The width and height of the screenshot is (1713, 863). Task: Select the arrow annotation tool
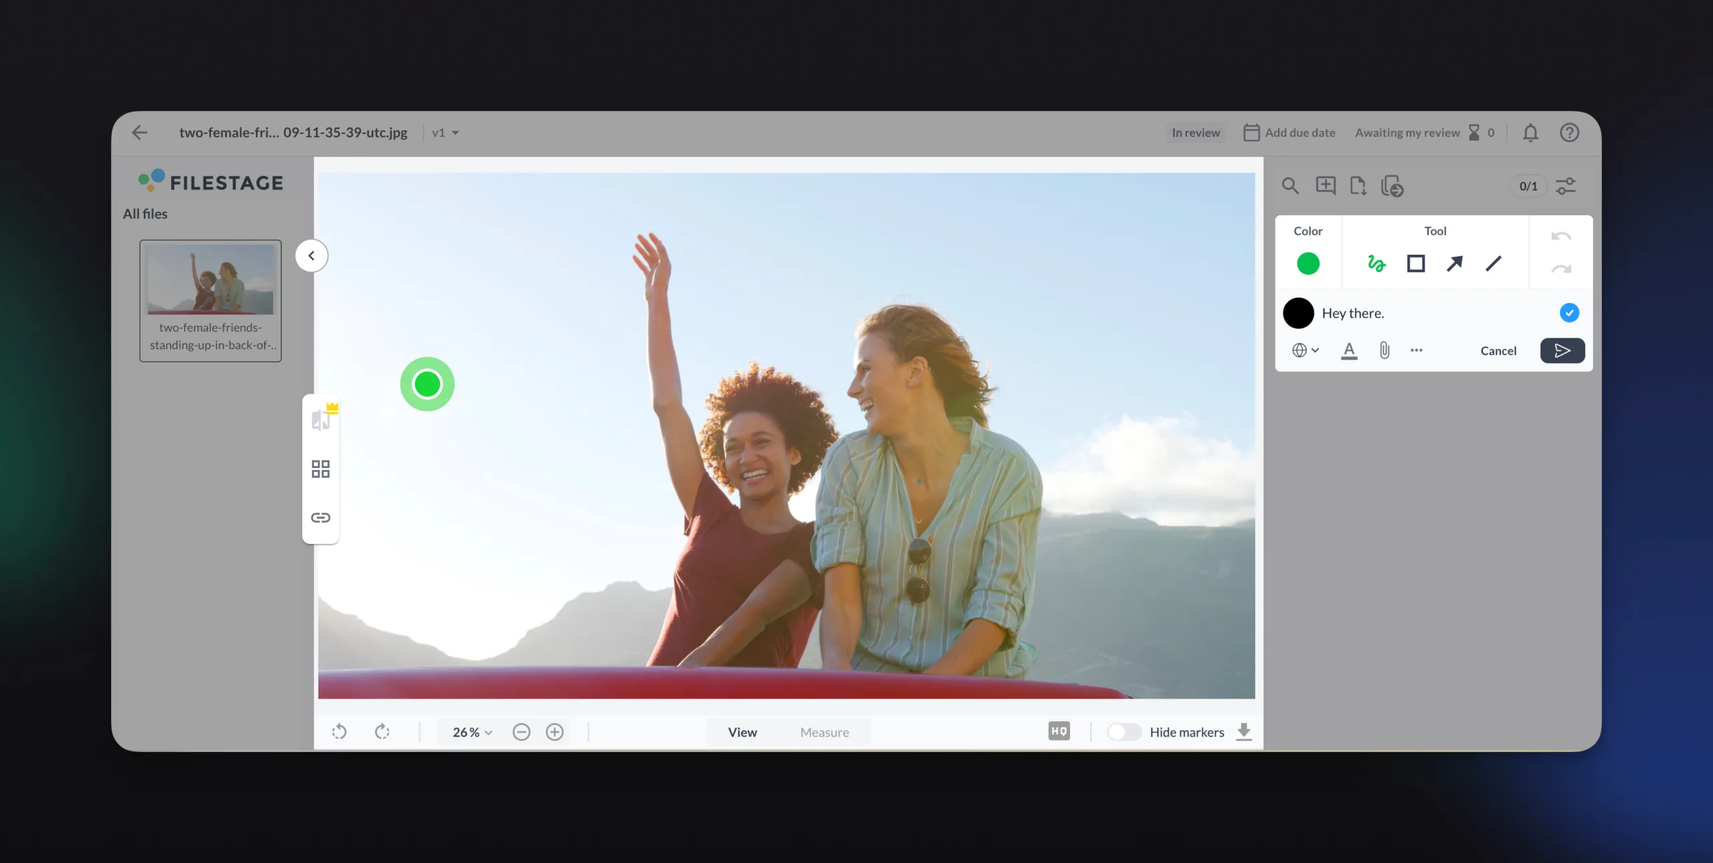click(1455, 264)
